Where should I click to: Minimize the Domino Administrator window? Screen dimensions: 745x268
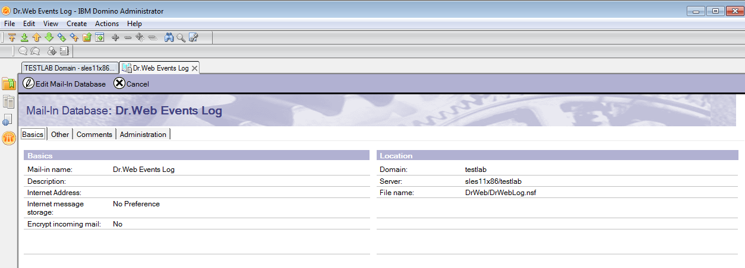[696, 11]
